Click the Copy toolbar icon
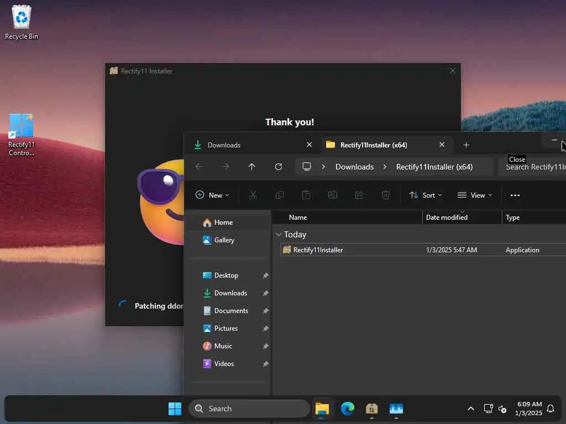The image size is (566, 424). 279,195
